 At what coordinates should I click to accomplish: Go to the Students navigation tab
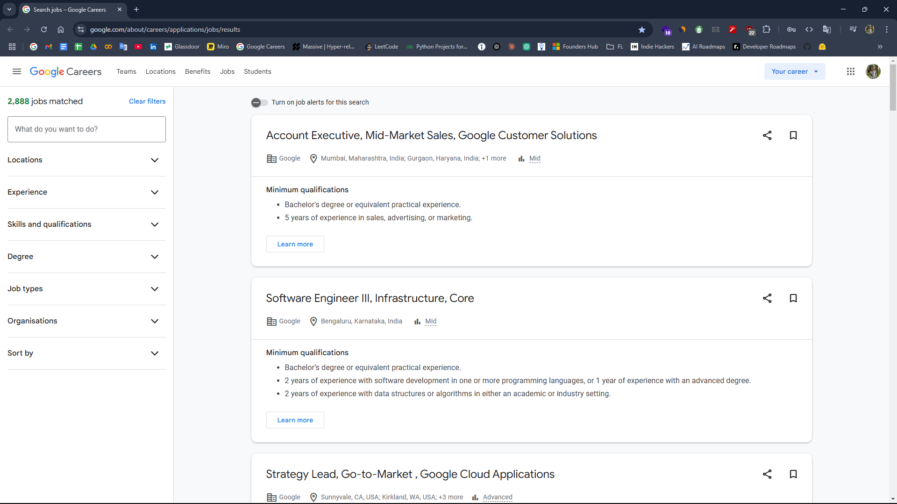(x=257, y=71)
